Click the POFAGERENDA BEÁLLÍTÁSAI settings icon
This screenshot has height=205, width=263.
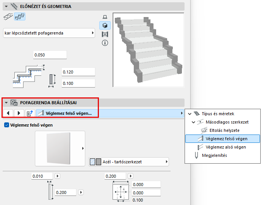(x=14, y=102)
